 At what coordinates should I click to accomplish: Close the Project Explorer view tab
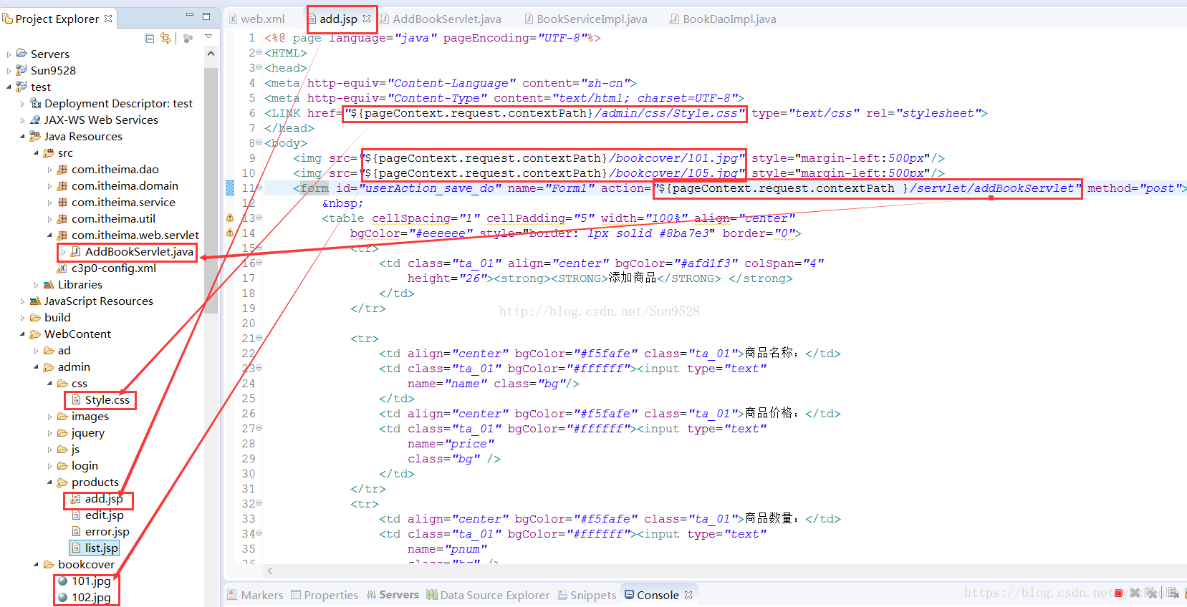108,19
